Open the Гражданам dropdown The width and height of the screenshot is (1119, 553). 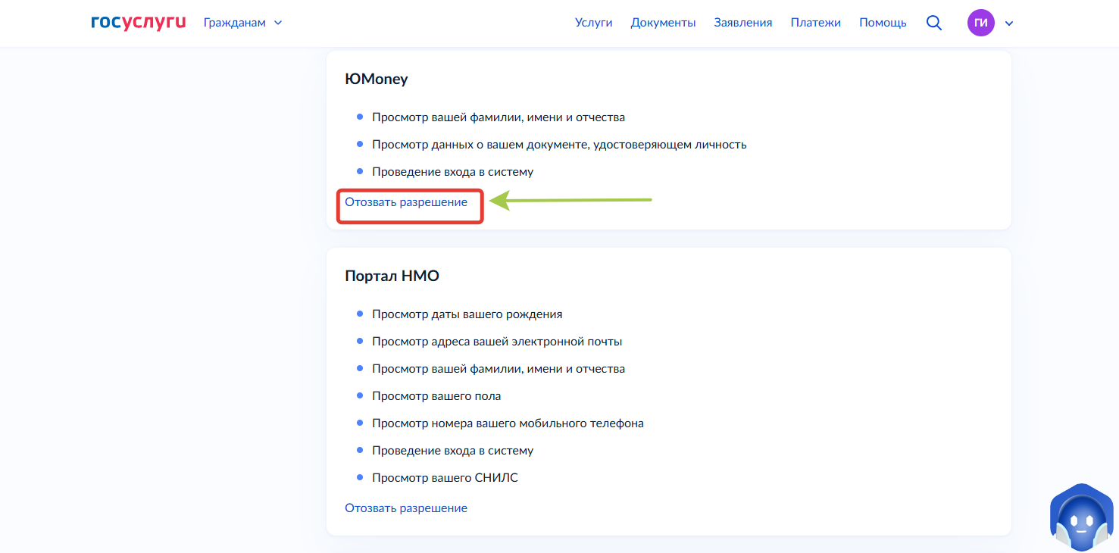coord(242,23)
